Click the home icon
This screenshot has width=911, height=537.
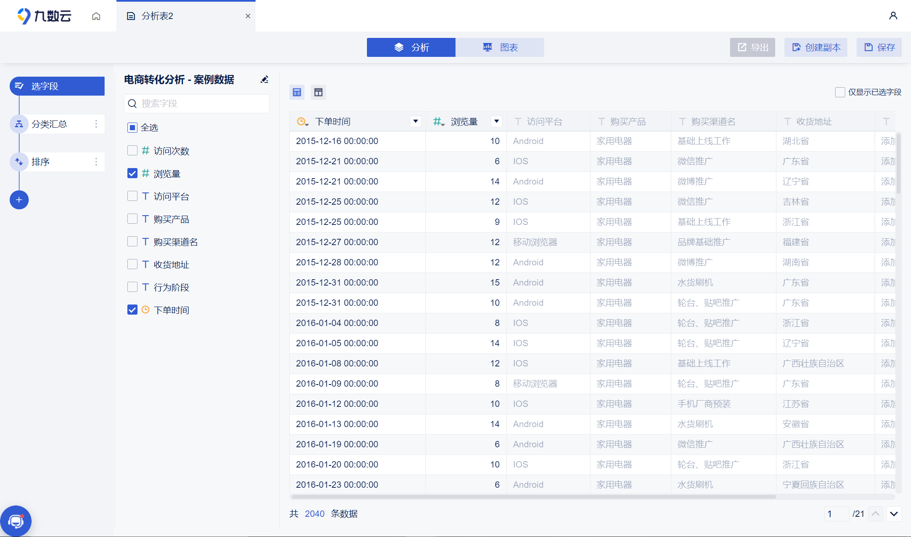[x=96, y=16]
